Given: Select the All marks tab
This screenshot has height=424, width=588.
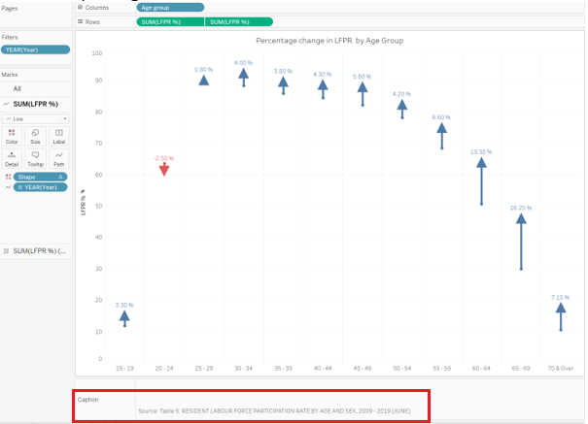Looking at the screenshot, I should [x=17, y=88].
